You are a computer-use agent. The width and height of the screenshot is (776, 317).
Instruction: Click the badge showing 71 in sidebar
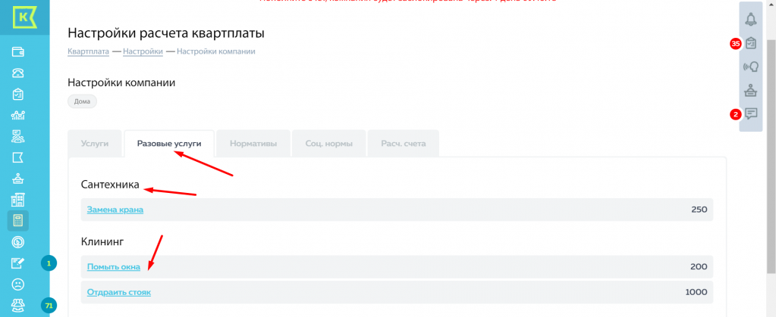pos(49,306)
